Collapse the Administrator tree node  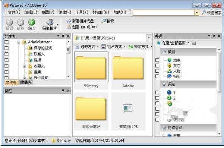[x=19, y=42]
